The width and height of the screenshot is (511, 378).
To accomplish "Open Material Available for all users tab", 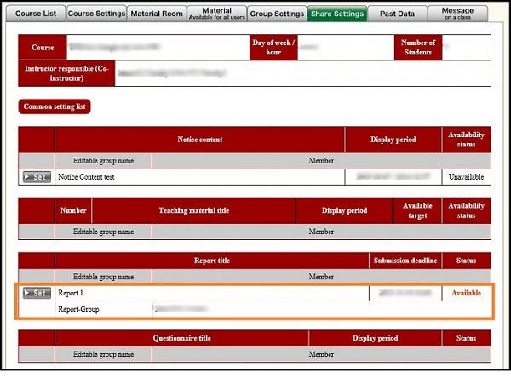I will pos(217,14).
